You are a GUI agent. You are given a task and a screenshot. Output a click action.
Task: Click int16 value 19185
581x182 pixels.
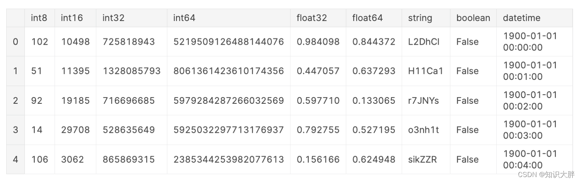click(x=75, y=101)
